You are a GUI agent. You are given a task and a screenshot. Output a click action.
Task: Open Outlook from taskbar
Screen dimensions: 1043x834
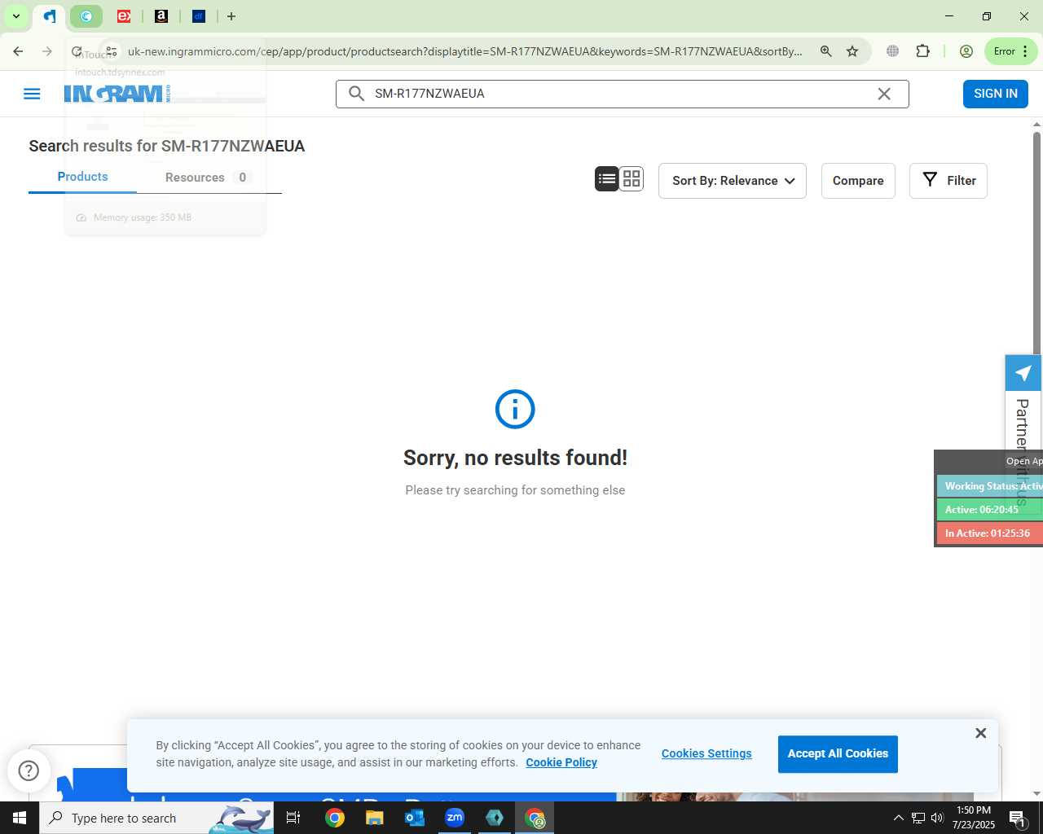pos(415,818)
